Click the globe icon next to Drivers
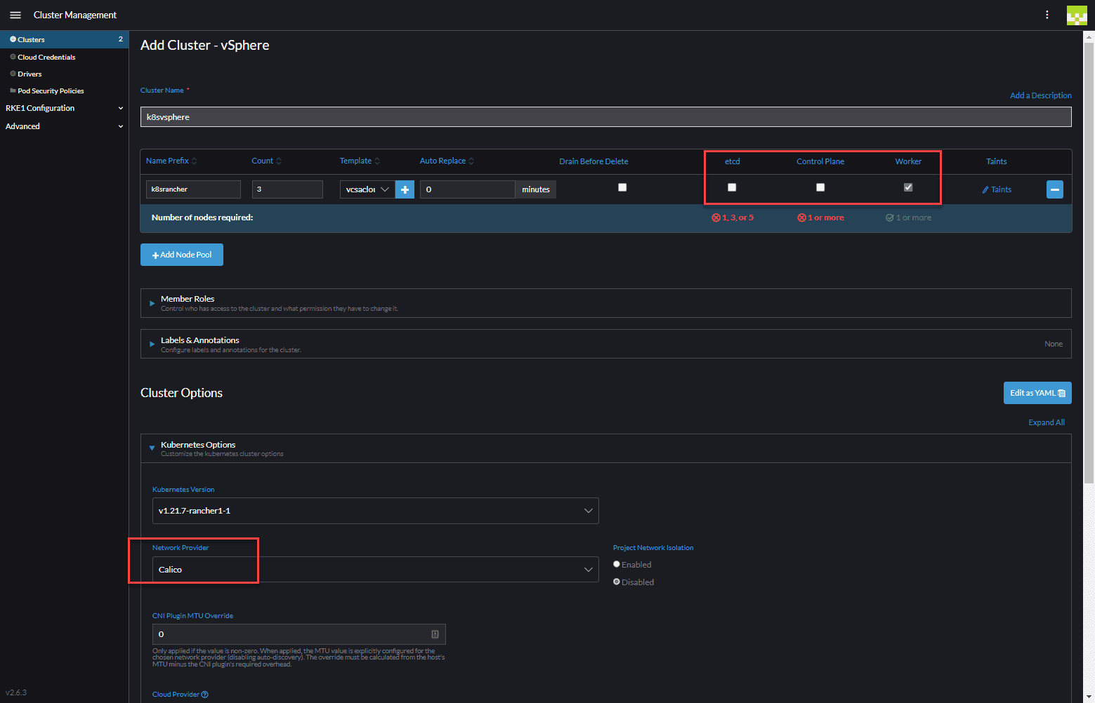The image size is (1095, 703). coord(13,73)
